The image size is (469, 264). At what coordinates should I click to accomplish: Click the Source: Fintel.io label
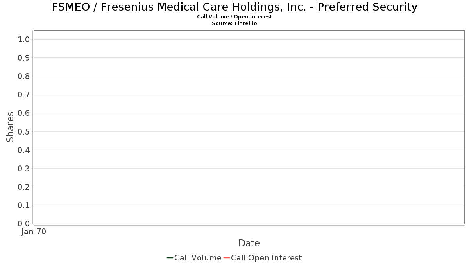(x=234, y=23)
